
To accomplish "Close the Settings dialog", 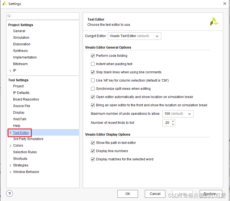I will 225,4.
